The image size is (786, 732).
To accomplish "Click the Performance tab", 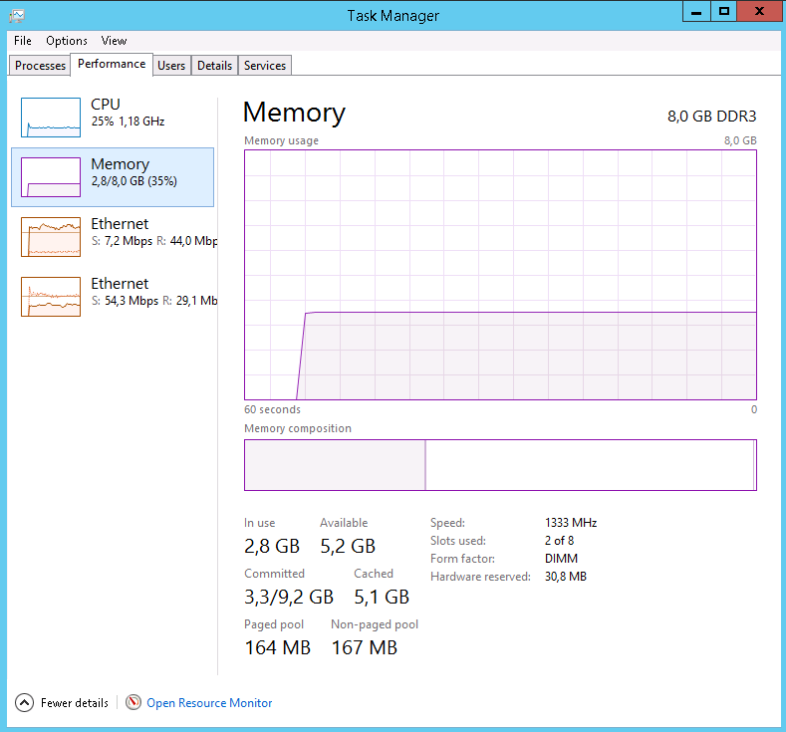I will (112, 64).
